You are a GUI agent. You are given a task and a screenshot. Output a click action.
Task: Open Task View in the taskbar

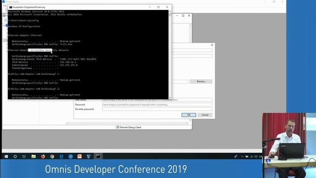(24, 156)
